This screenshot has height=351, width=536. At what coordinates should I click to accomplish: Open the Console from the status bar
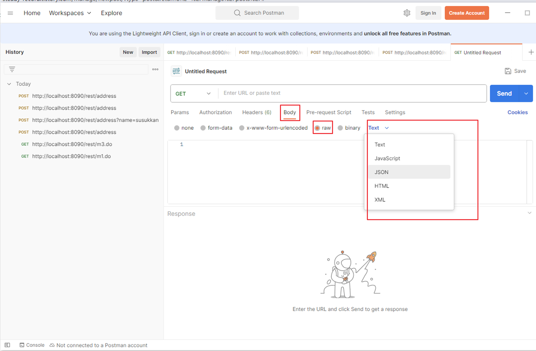pos(32,345)
